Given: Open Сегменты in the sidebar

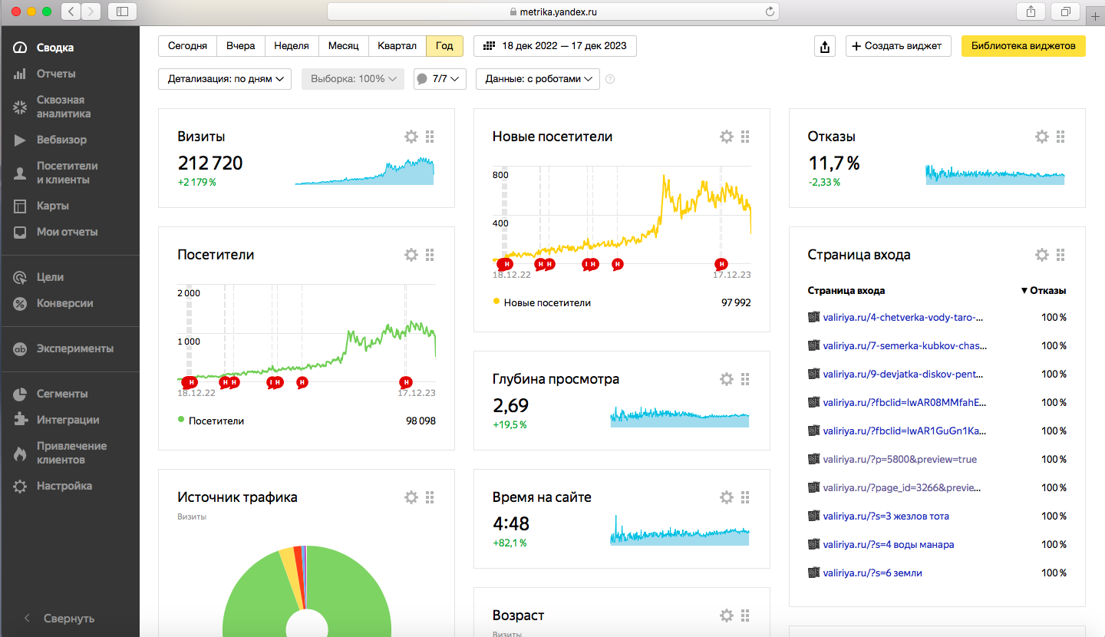Looking at the screenshot, I should tap(62, 394).
